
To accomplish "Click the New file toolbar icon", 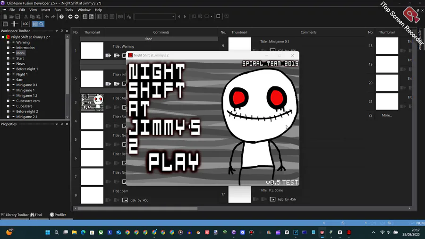I will (x=5, y=17).
